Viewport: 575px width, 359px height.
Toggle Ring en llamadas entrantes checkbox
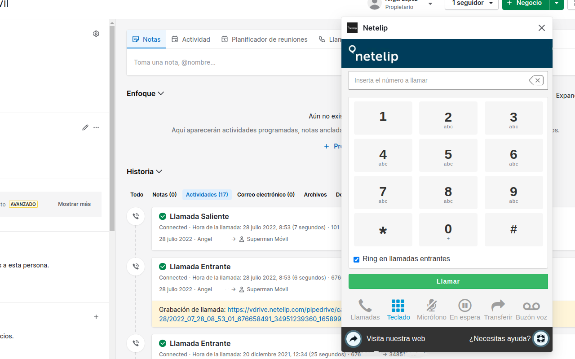pyautogui.click(x=357, y=259)
